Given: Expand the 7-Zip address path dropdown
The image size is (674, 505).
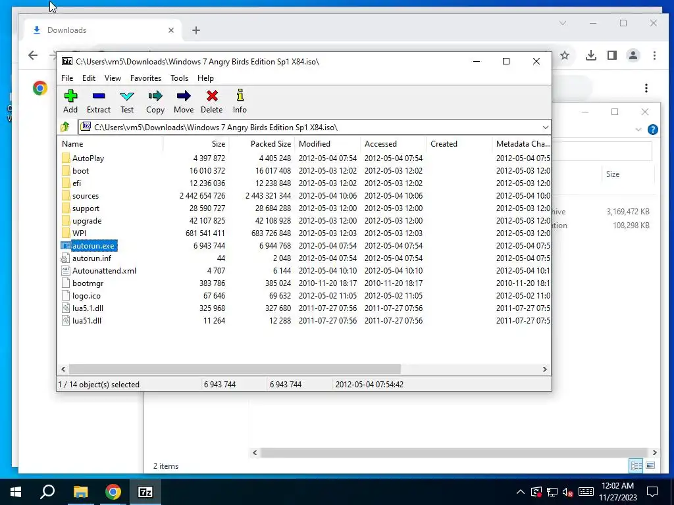Looking at the screenshot, I should (545, 128).
